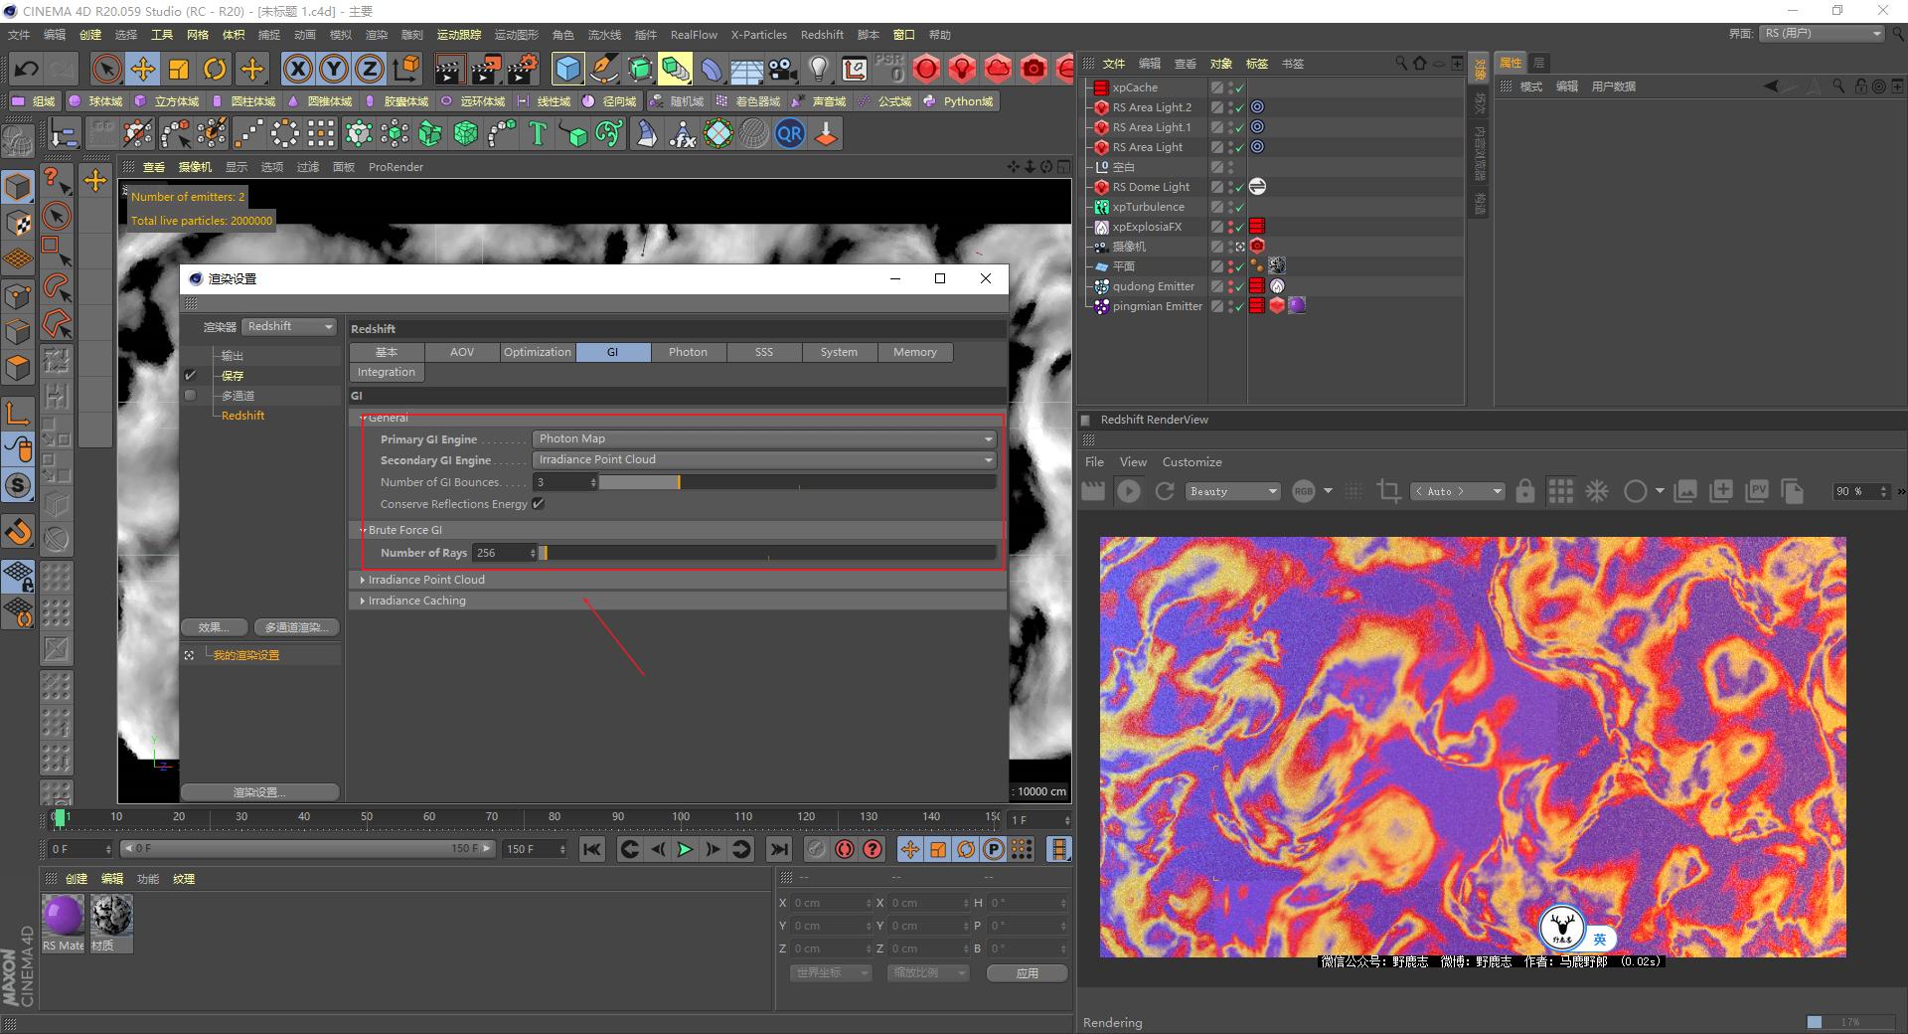The image size is (1908, 1034).
Task: Start rendering with the RenderView play button
Action: (1129, 491)
